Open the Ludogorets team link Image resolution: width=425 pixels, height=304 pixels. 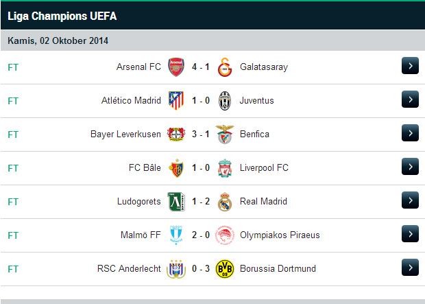tap(139, 202)
